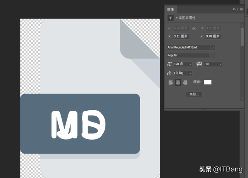Screen dimensions: 248x178
Task: Click the leading icon
Action: [169, 73]
